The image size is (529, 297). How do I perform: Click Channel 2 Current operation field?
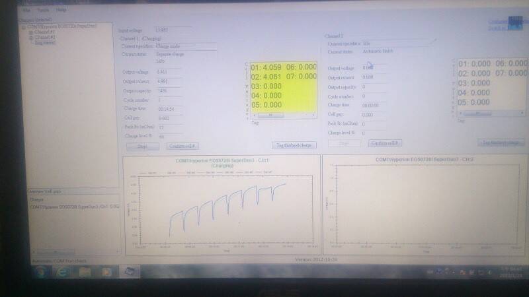398,44
